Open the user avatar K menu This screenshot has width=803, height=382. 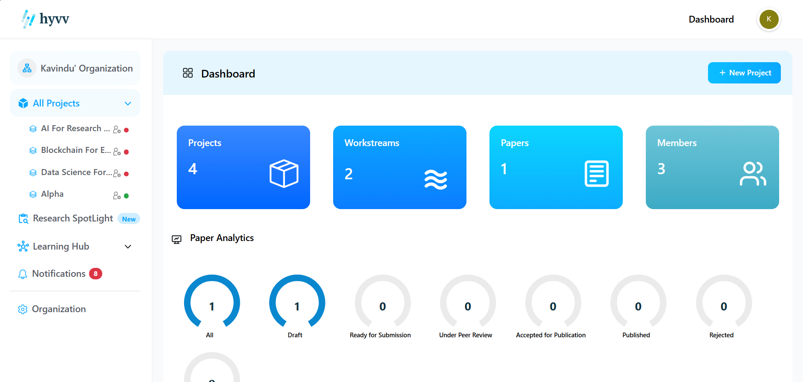coord(768,19)
